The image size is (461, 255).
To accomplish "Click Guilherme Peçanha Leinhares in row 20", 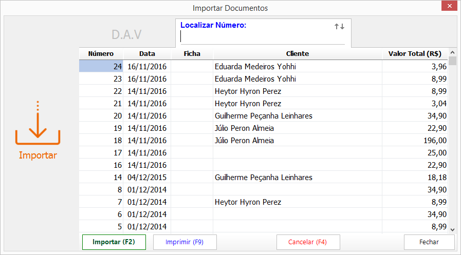I will click(264, 116).
